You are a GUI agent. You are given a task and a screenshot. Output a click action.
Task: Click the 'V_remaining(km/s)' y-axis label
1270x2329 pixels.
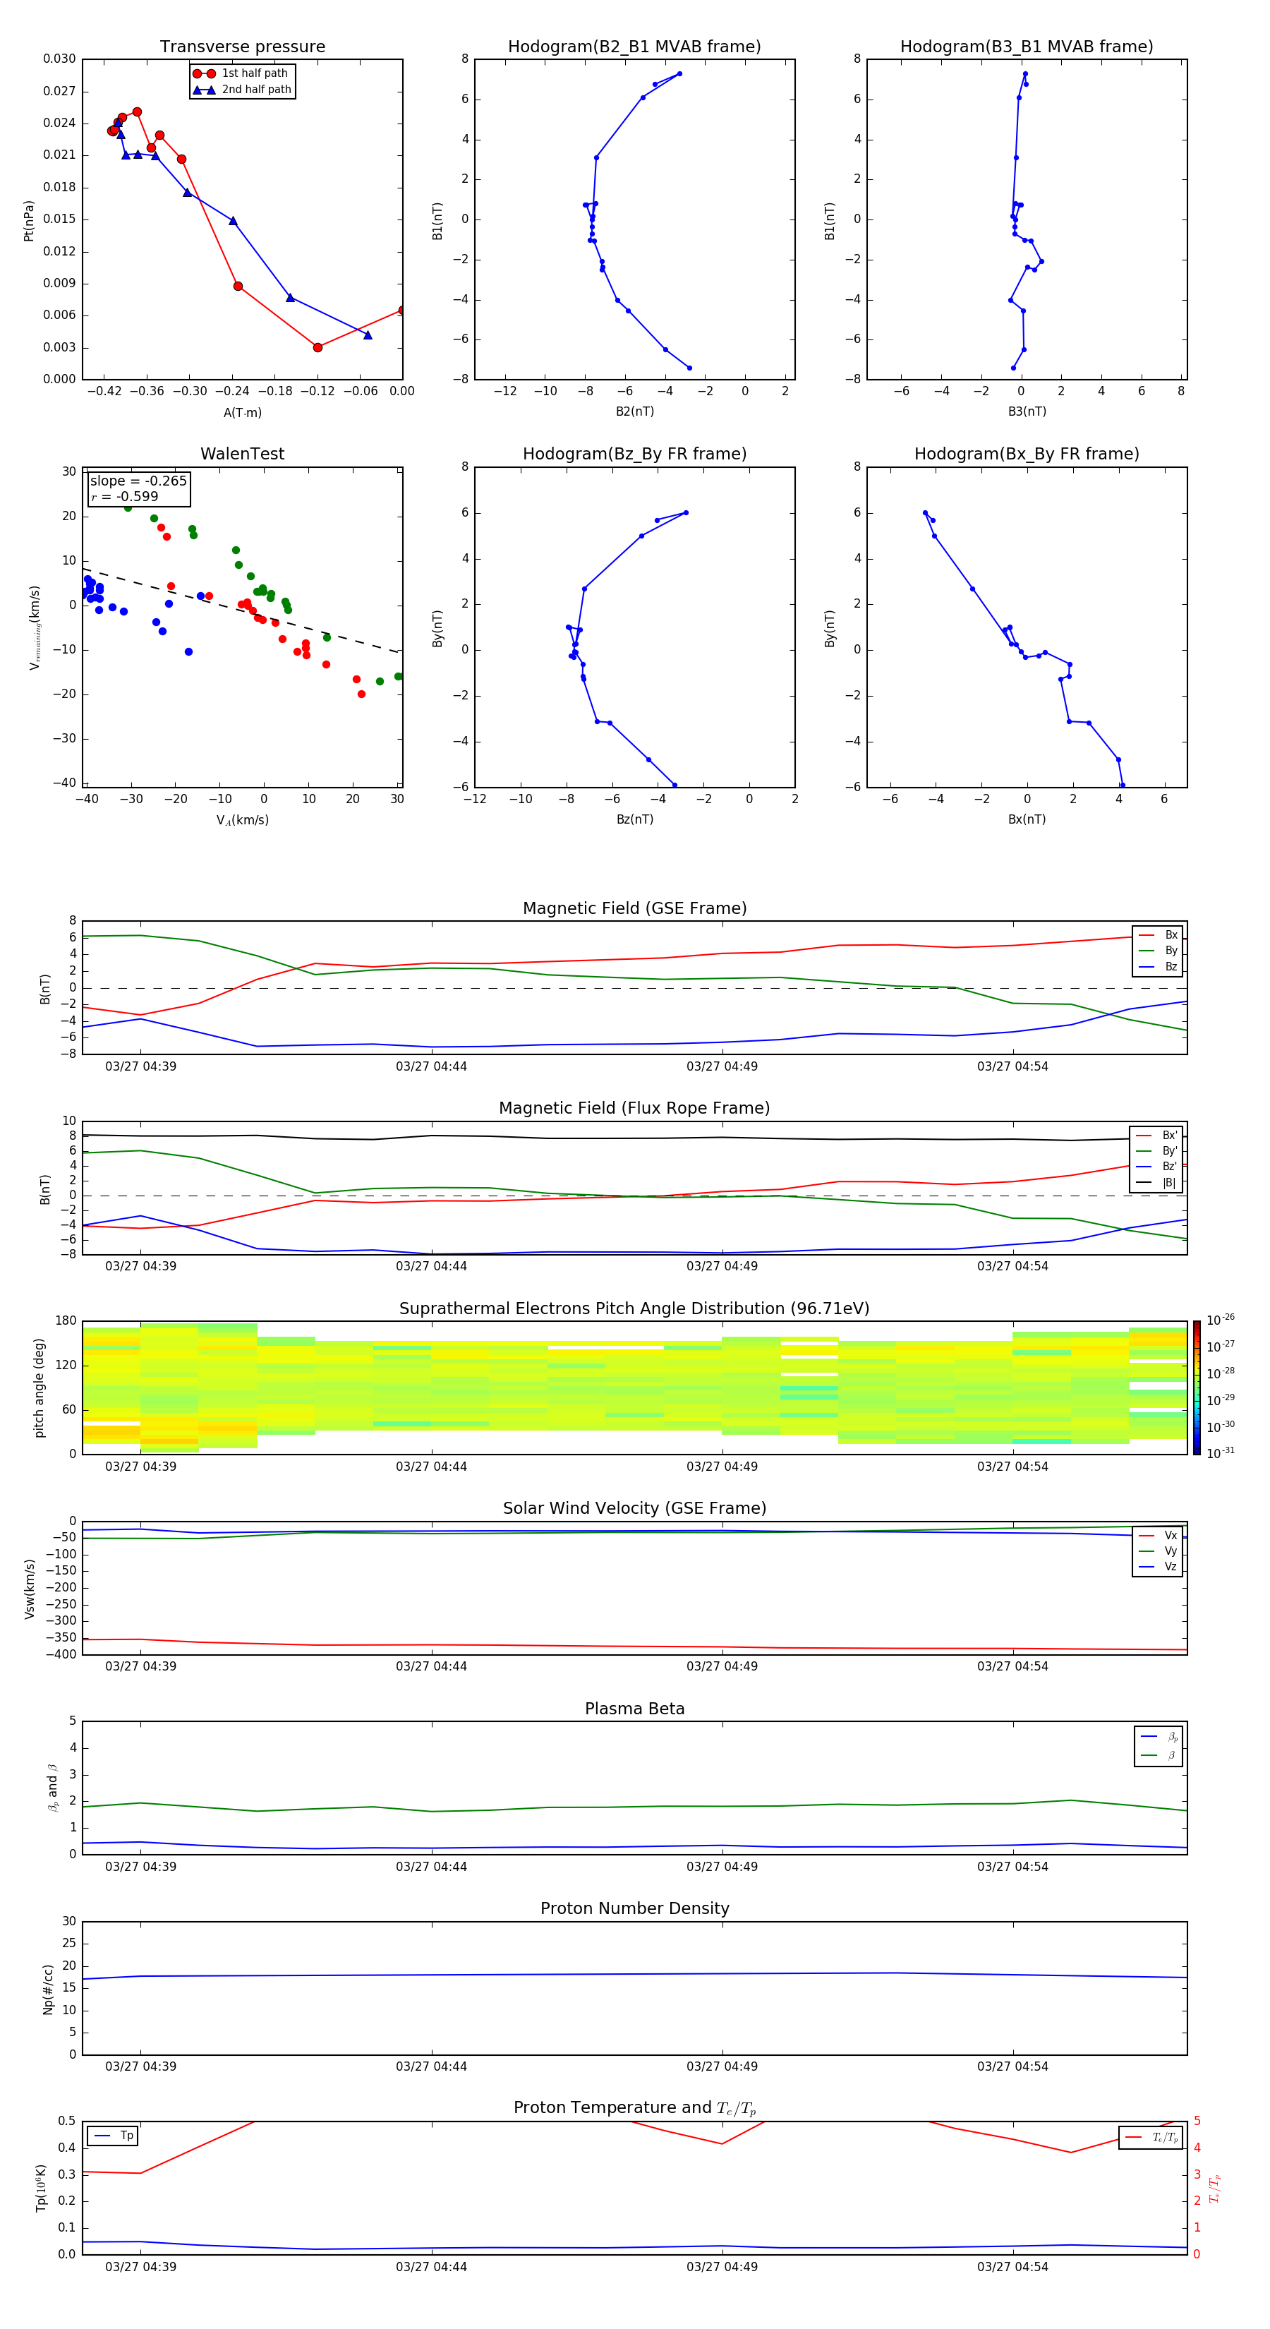35,627
